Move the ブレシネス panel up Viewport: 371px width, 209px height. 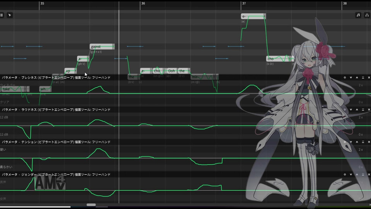357,77
